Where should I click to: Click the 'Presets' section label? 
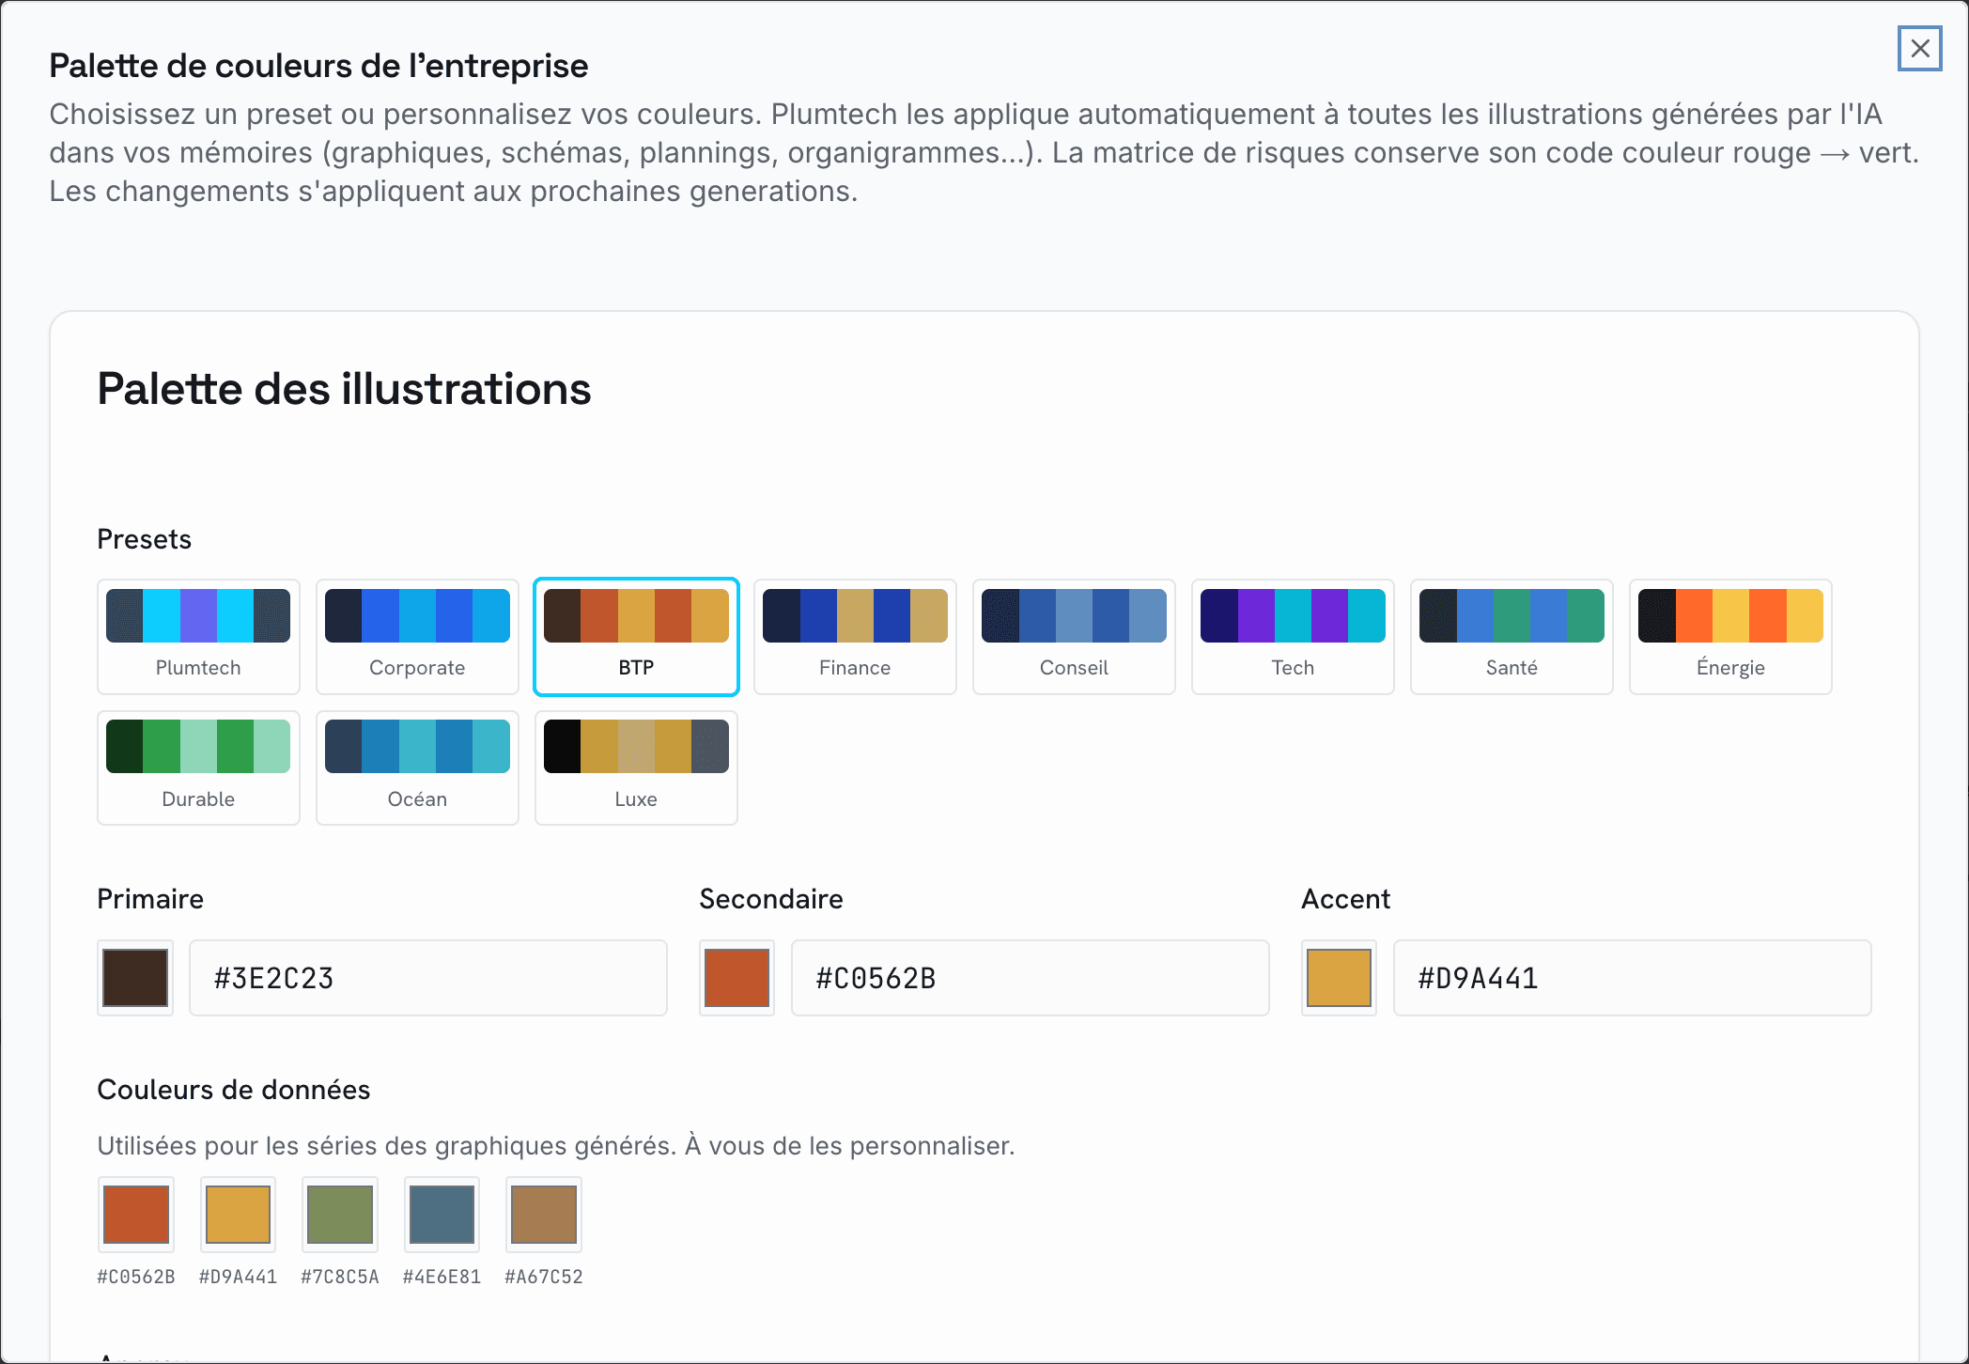pyautogui.click(x=144, y=539)
